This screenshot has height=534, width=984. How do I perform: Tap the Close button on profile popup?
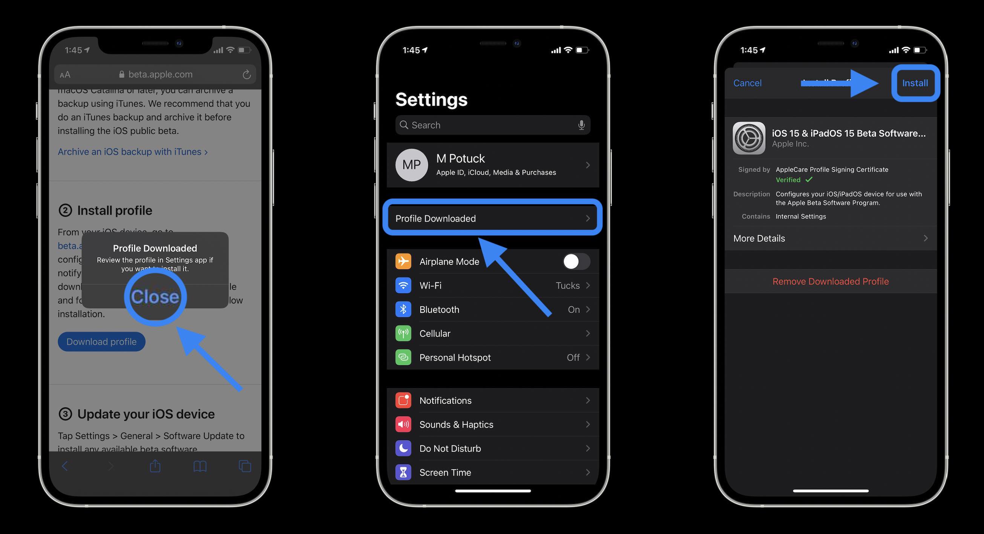click(x=155, y=296)
